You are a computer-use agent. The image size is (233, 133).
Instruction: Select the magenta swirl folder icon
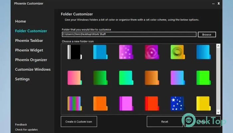coord(152,52)
